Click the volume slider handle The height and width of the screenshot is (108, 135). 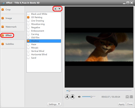click(91, 97)
